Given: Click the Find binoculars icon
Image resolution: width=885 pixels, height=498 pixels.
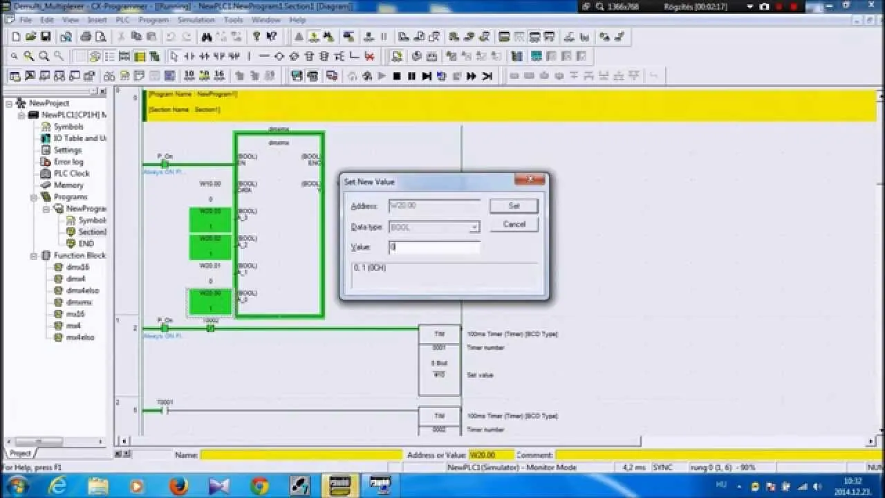Looking at the screenshot, I should point(206,37).
